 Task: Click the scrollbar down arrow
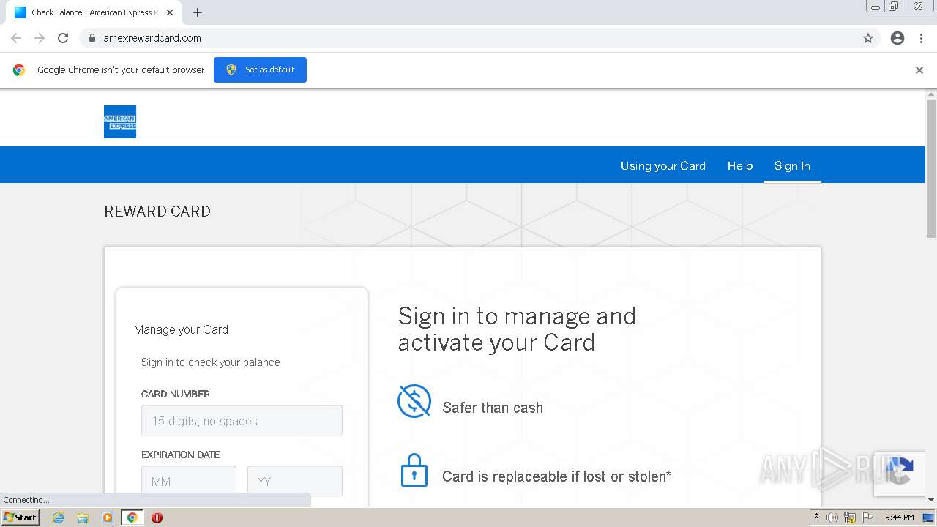931,500
